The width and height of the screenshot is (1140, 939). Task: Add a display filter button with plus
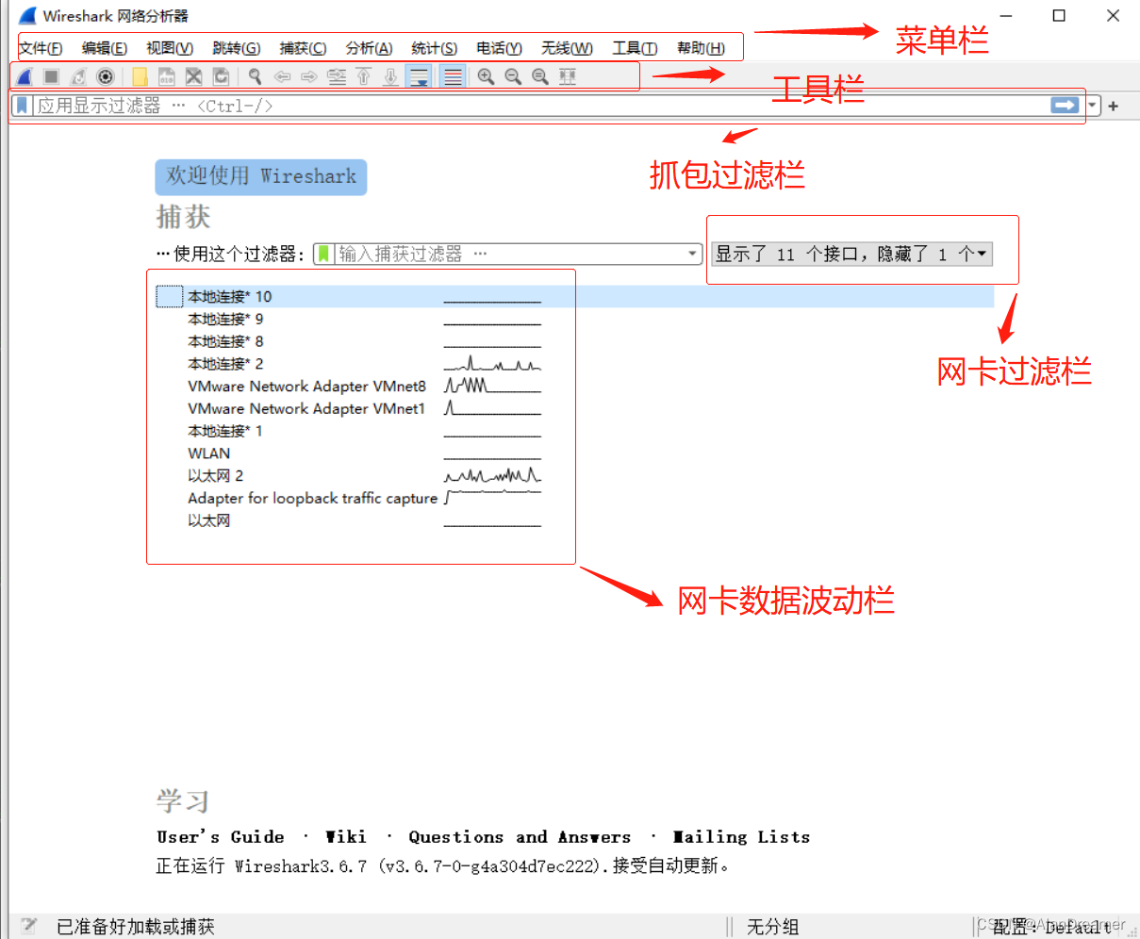coord(1114,106)
